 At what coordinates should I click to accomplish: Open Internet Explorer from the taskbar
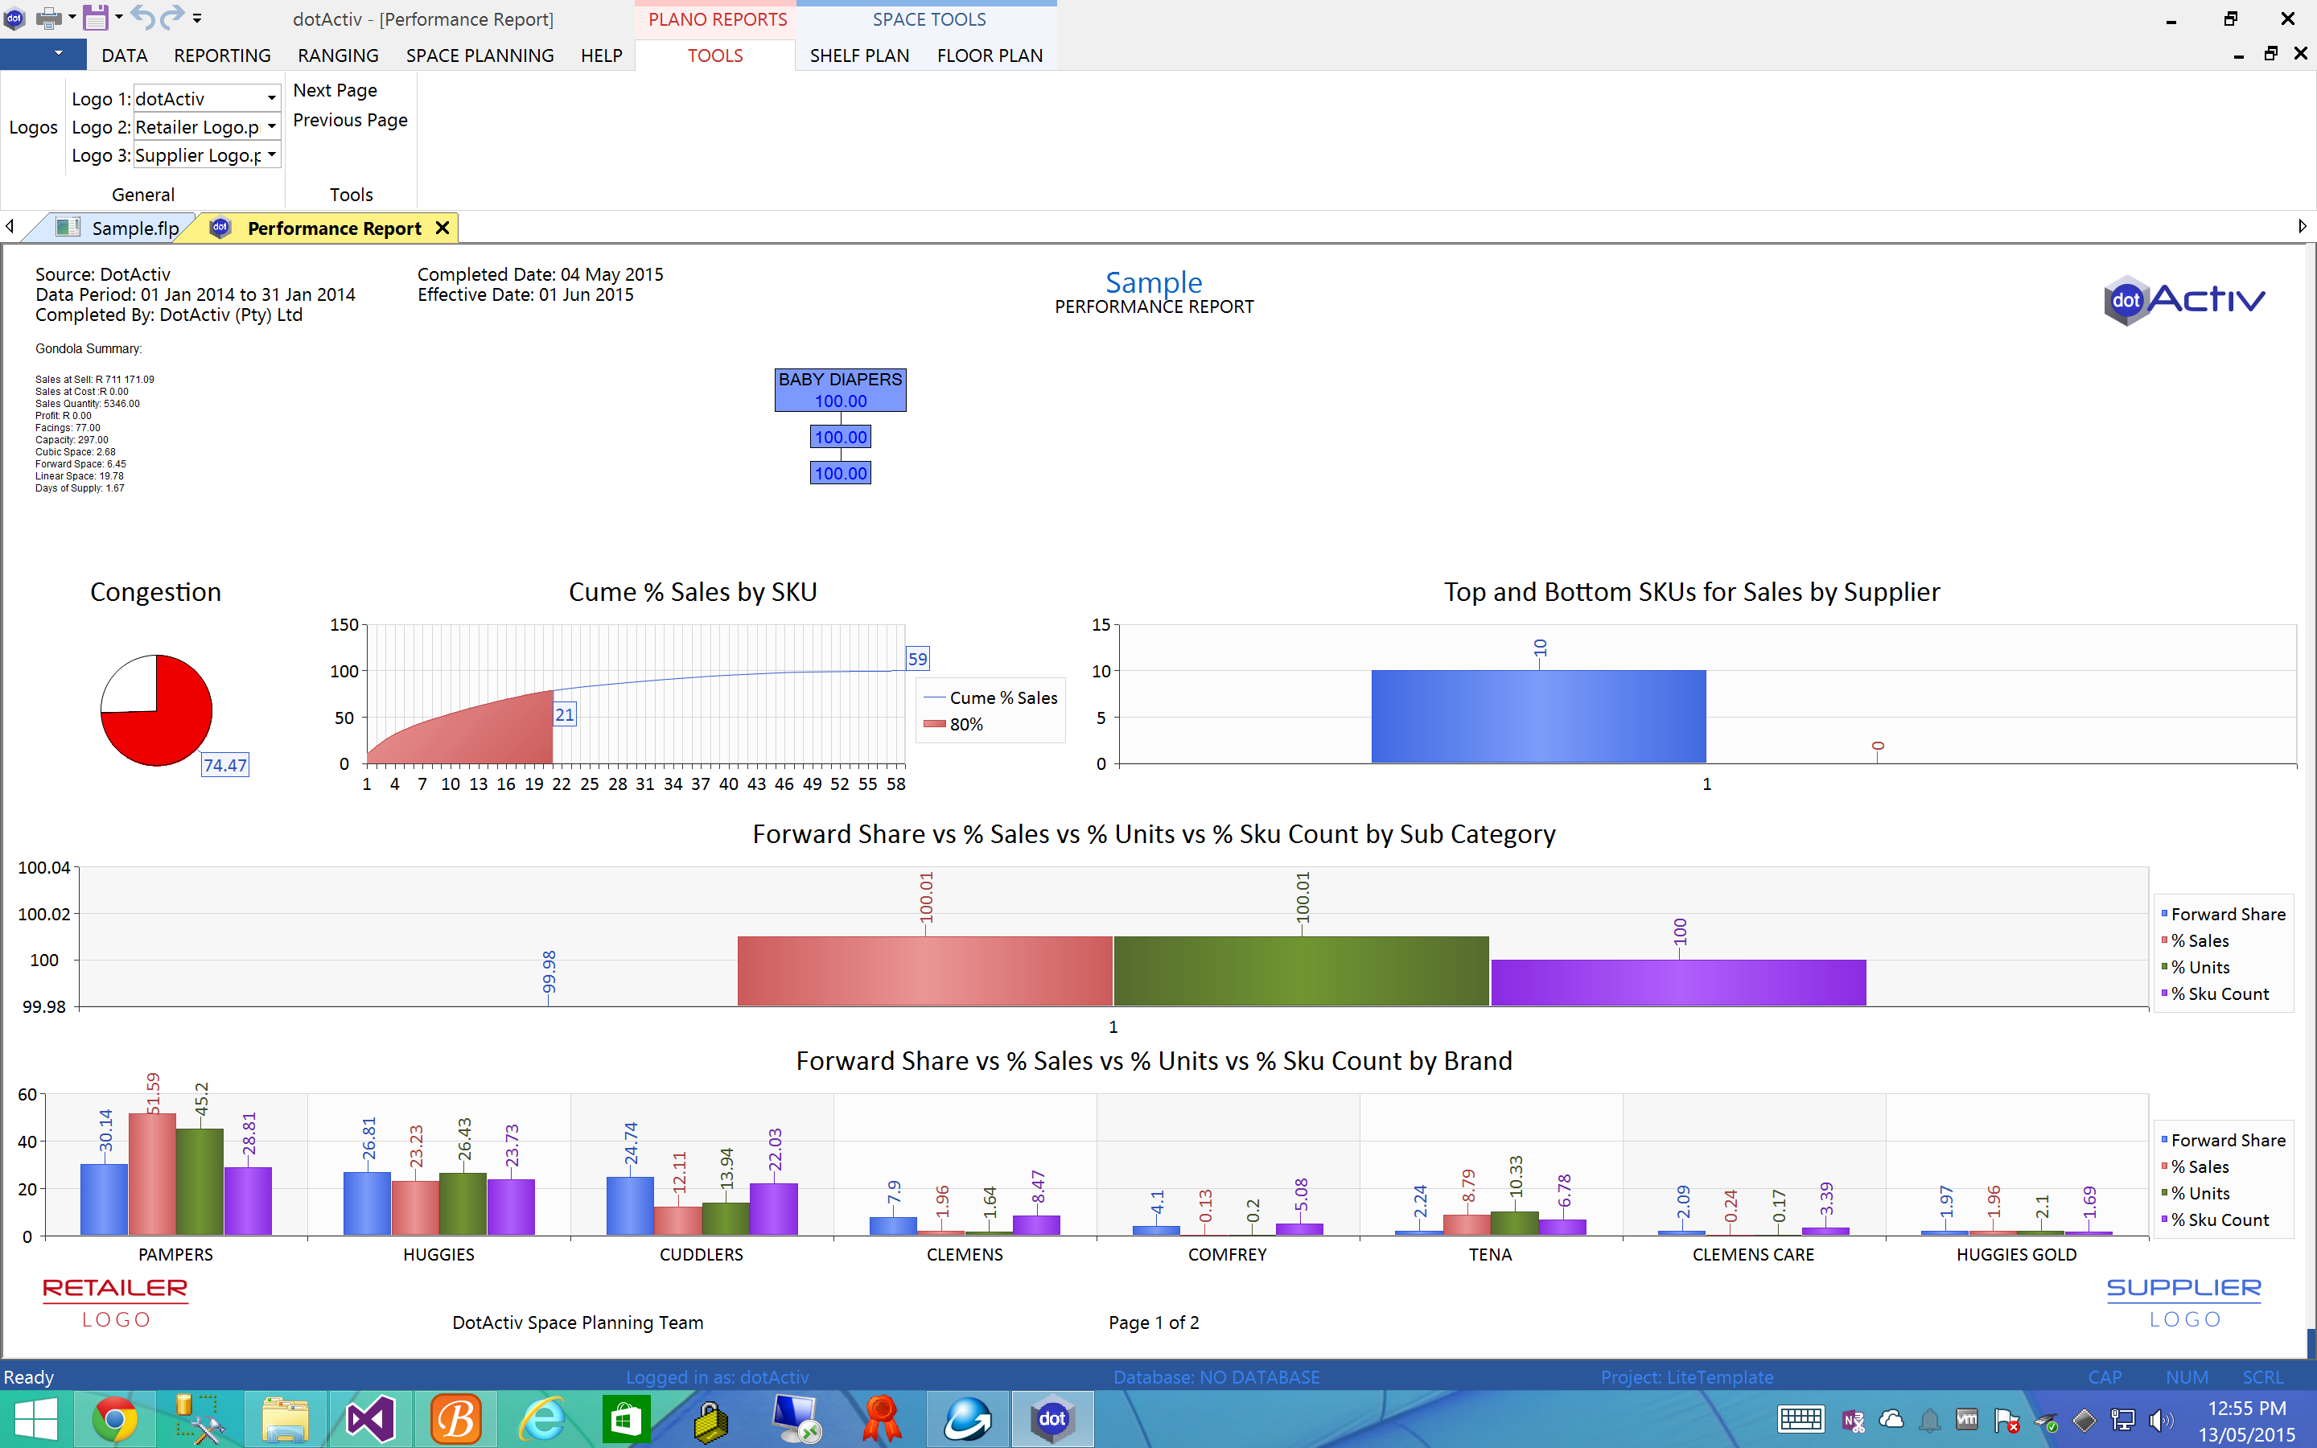[541, 1419]
